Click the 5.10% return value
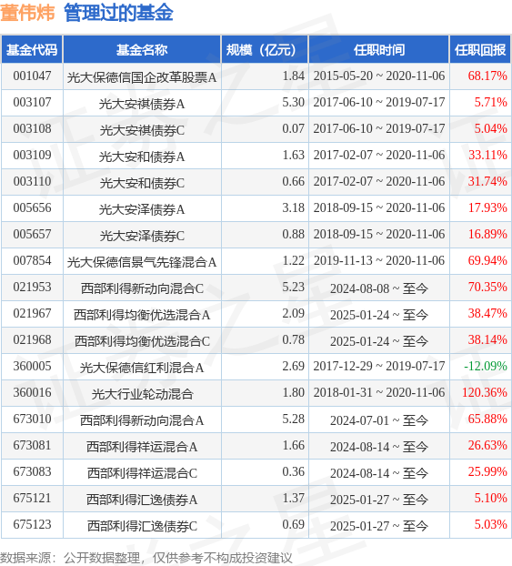The height and width of the screenshot is (566, 512). tap(491, 498)
